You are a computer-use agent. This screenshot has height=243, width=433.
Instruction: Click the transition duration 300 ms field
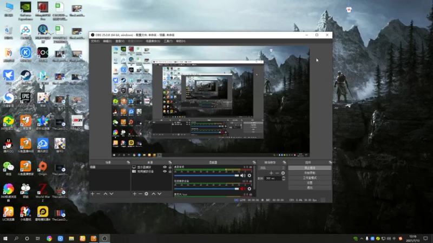[273, 178]
